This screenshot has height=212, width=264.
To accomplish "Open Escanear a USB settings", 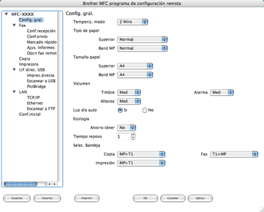I will [41, 81].
